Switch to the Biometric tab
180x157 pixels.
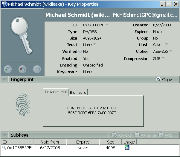[78, 92]
